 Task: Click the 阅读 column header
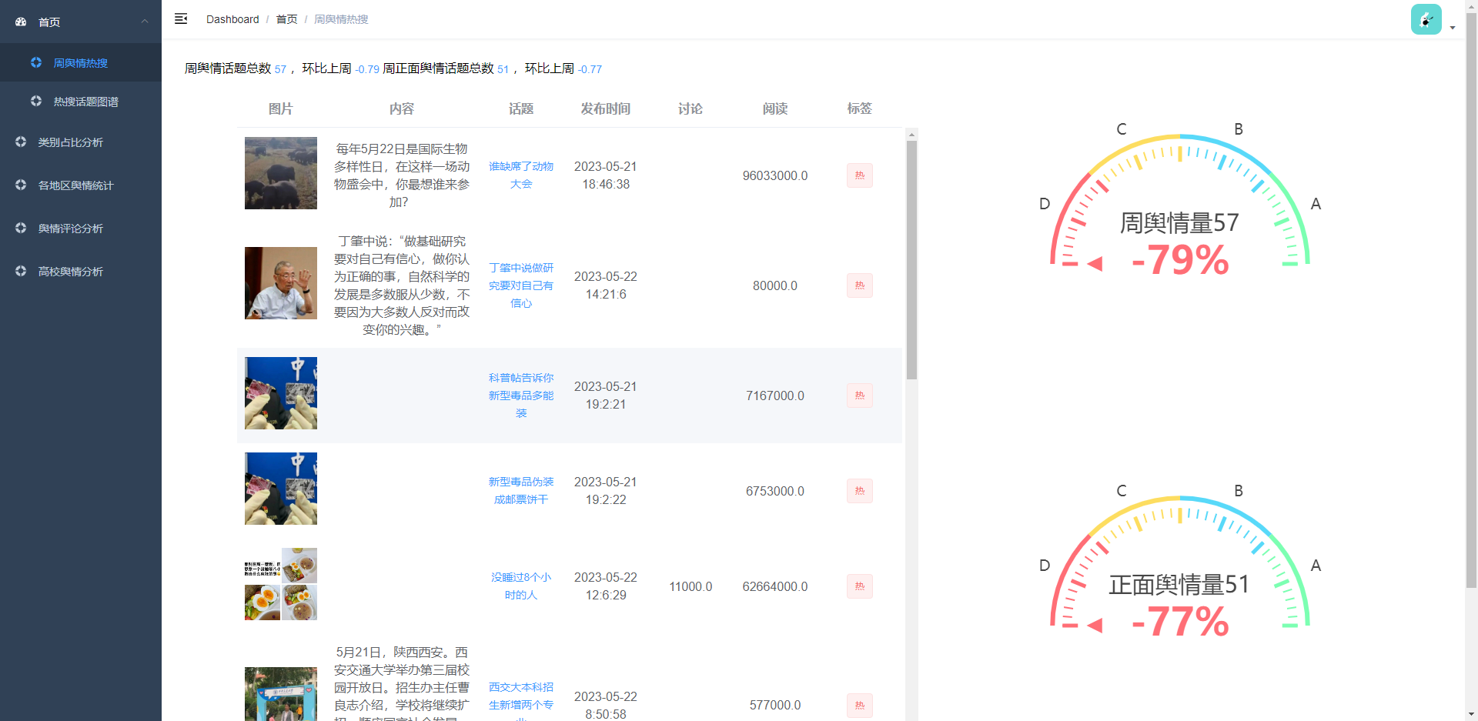775,108
